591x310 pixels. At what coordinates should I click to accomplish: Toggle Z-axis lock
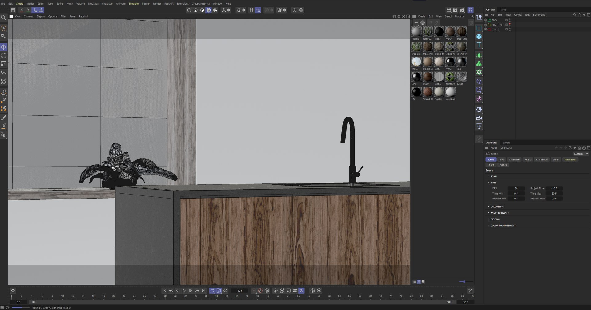pyautogui.click(x=35, y=10)
